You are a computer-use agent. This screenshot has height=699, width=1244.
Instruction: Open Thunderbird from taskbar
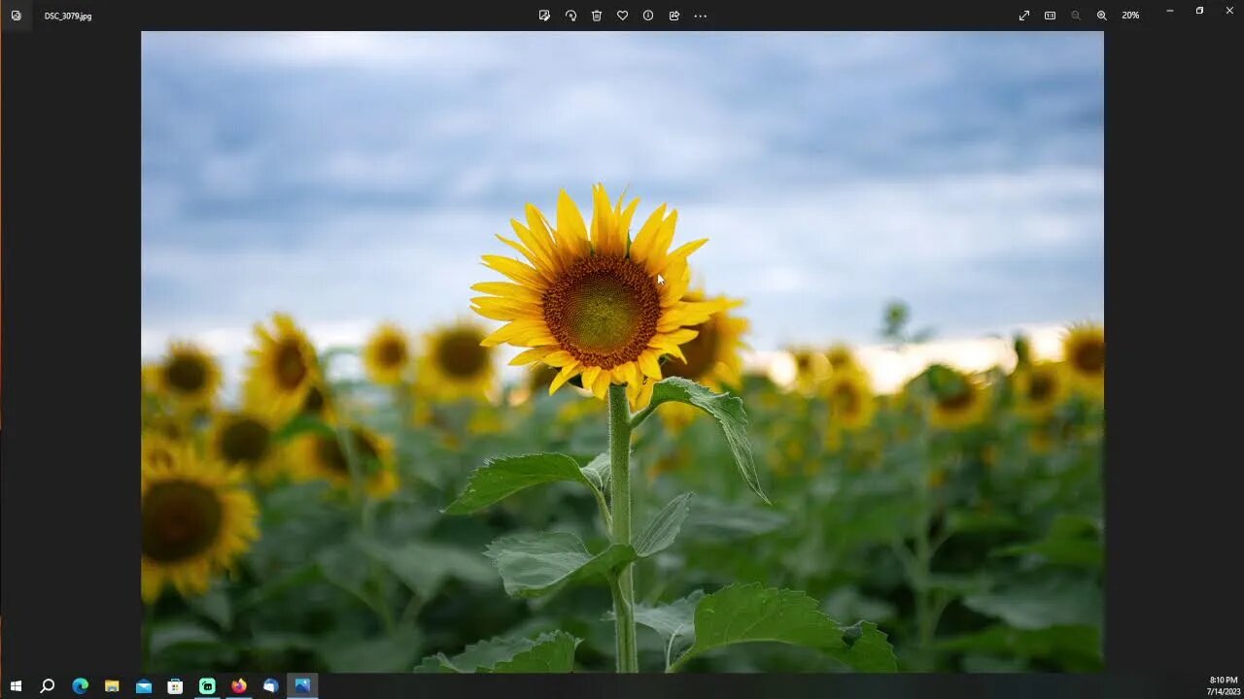coord(270,685)
